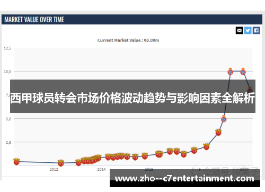This screenshot has width=265, height=192.
Task: Click the 10,0 y-axis label
Action: pyautogui.click(x=7, y=72)
